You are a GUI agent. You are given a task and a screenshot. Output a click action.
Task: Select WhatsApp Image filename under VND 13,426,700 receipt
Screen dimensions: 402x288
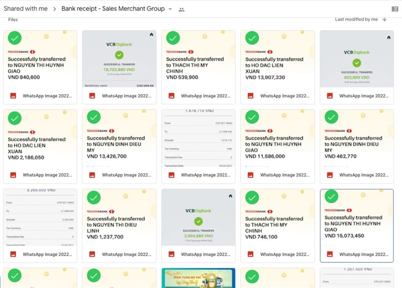pos(127,175)
